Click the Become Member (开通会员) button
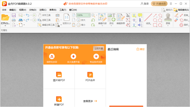The image size is (190, 111). tap(159, 4)
